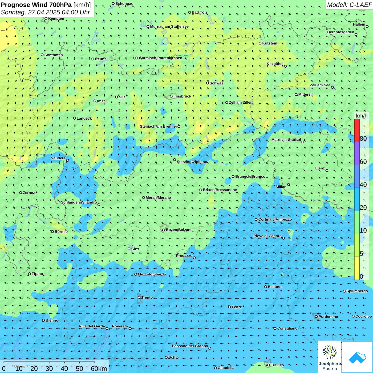The image size is (373, 373).
Task: Click the Cortina d'Ampezzo label
Action: click(x=275, y=219)
